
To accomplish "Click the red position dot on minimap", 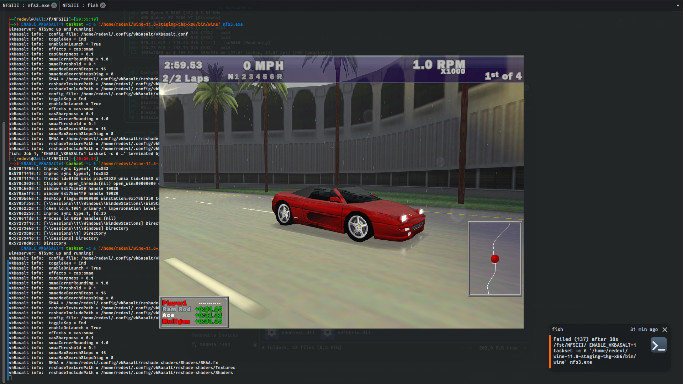I will pyautogui.click(x=495, y=258).
